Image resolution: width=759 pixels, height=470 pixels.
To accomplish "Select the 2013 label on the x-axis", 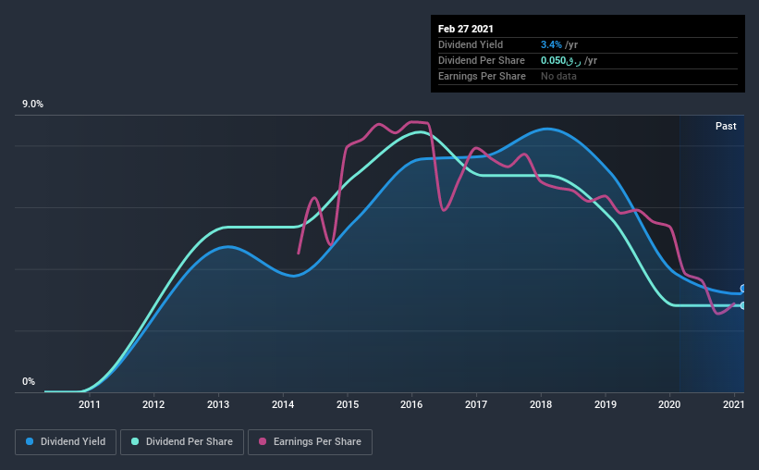I will [218, 404].
